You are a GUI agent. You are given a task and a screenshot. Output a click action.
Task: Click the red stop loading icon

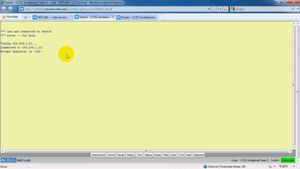click(x=225, y=9)
